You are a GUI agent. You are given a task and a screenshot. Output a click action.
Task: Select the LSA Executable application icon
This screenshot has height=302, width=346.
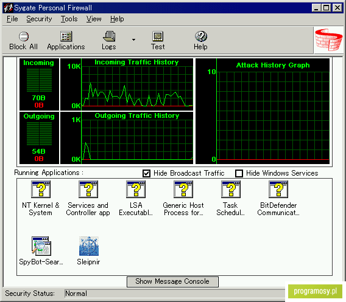click(136, 190)
